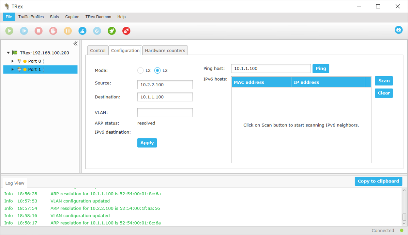408x235 pixels.
Task: Expand the Port 1 tree node
Action: (x=13, y=69)
